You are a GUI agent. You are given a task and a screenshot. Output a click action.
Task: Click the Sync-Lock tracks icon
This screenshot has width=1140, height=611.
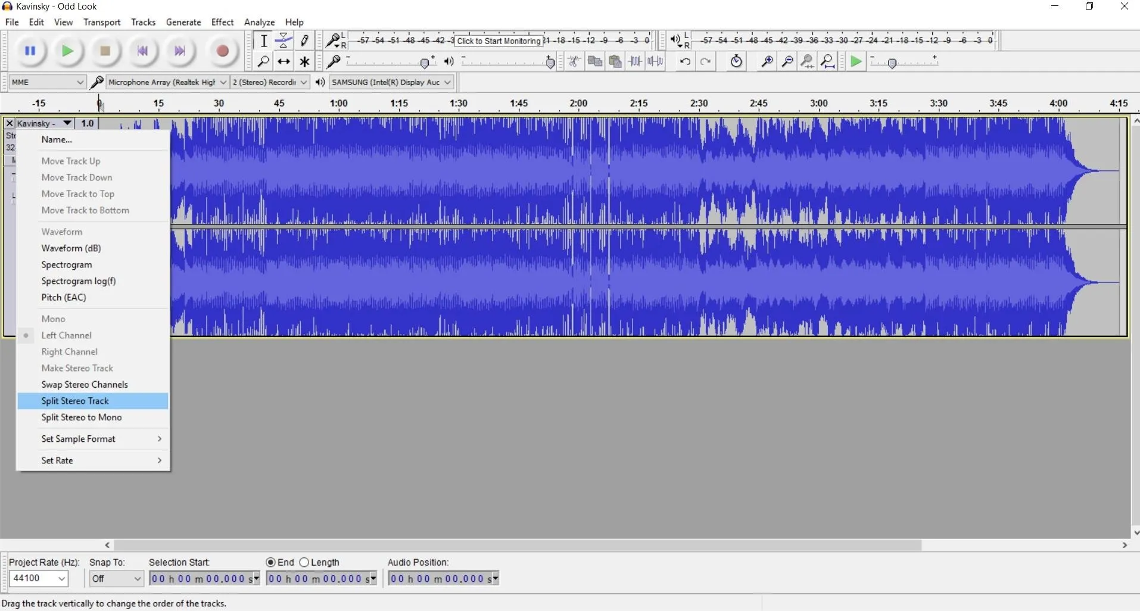point(737,61)
